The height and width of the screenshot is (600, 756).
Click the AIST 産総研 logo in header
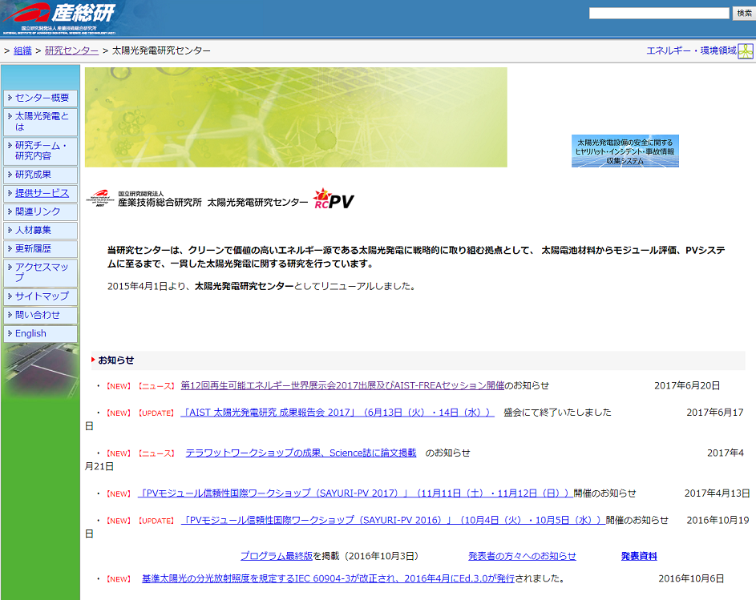(59, 18)
